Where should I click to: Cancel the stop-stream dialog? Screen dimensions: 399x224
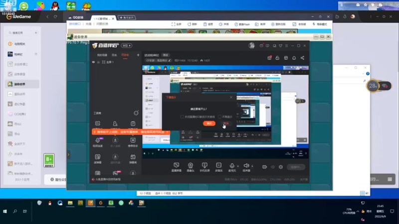(226, 123)
